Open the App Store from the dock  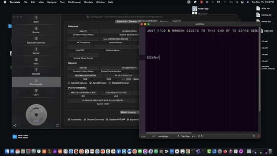click(x=12, y=151)
